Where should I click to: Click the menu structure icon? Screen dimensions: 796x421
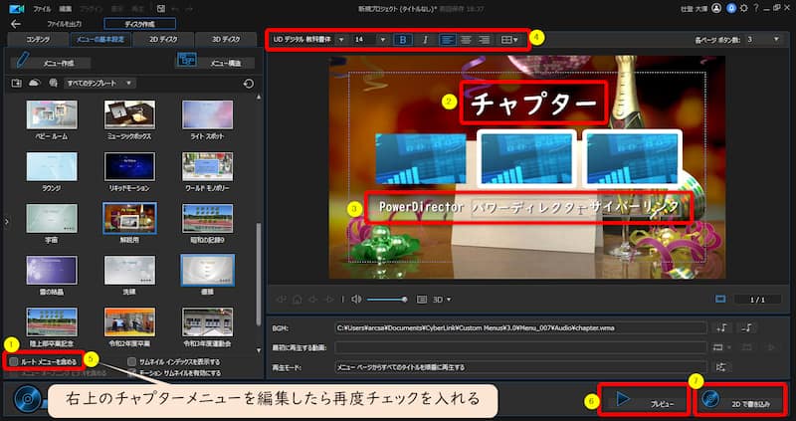pos(186,61)
